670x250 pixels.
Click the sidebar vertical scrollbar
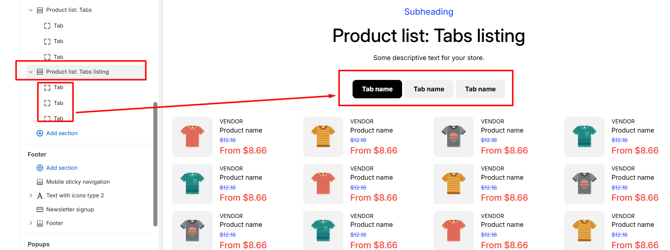click(155, 164)
